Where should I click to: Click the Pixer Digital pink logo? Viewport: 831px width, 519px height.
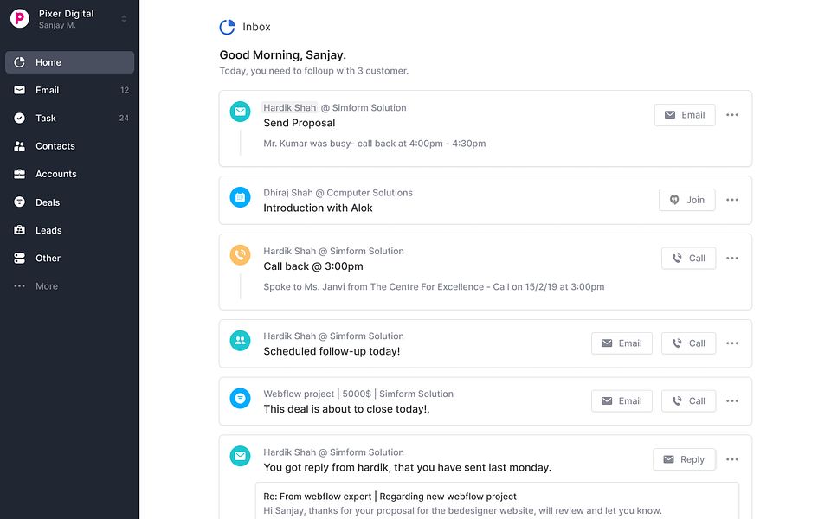coord(19,18)
